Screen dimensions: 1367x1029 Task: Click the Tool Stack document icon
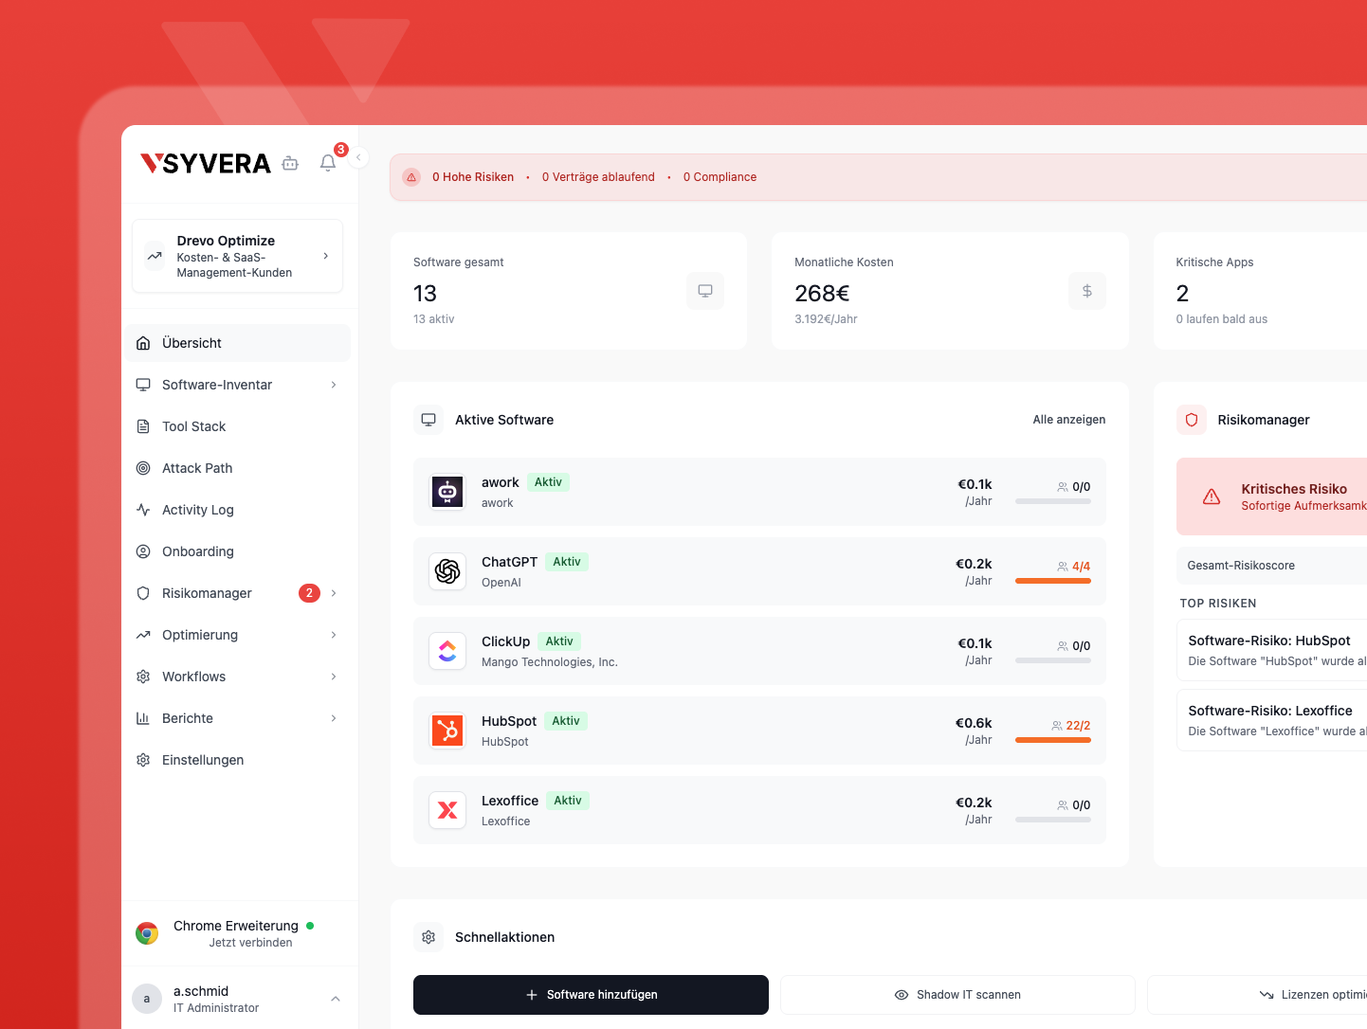click(x=143, y=426)
